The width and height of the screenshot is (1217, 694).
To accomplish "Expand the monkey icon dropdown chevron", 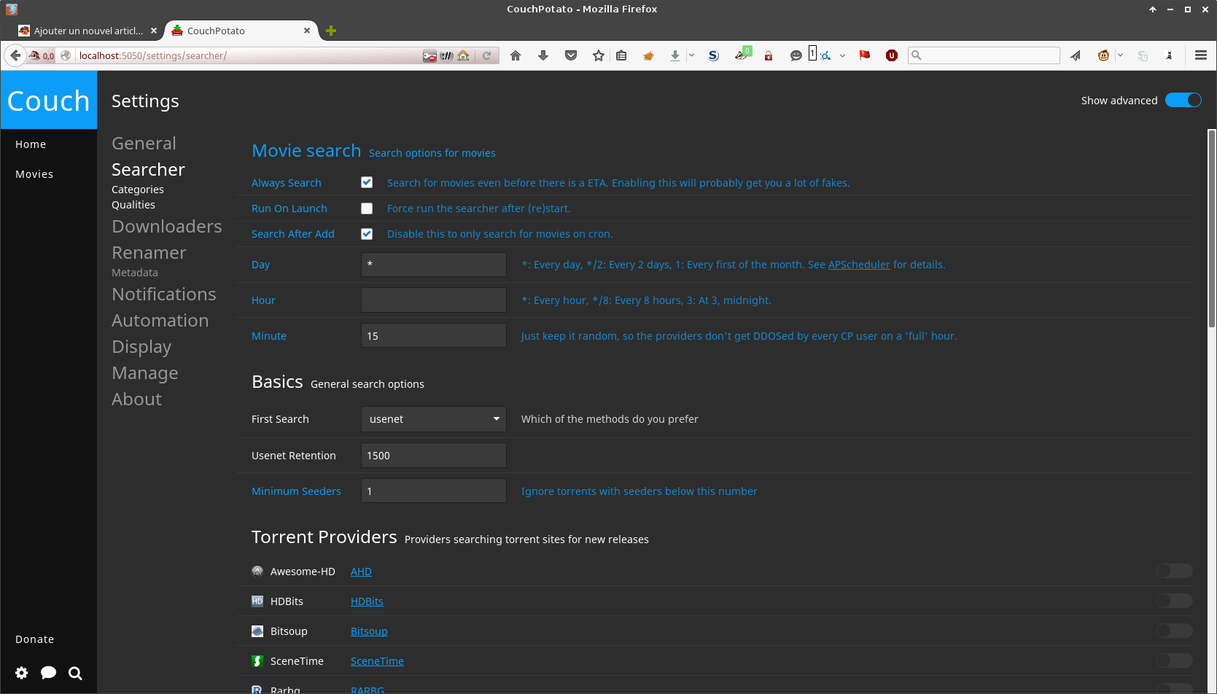I will [x=1120, y=55].
